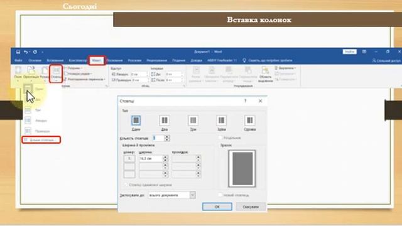Switch to the Mailings (Розсилки) tab
The width and height of the screenshot is (402, 226).
tap(134, 60)
